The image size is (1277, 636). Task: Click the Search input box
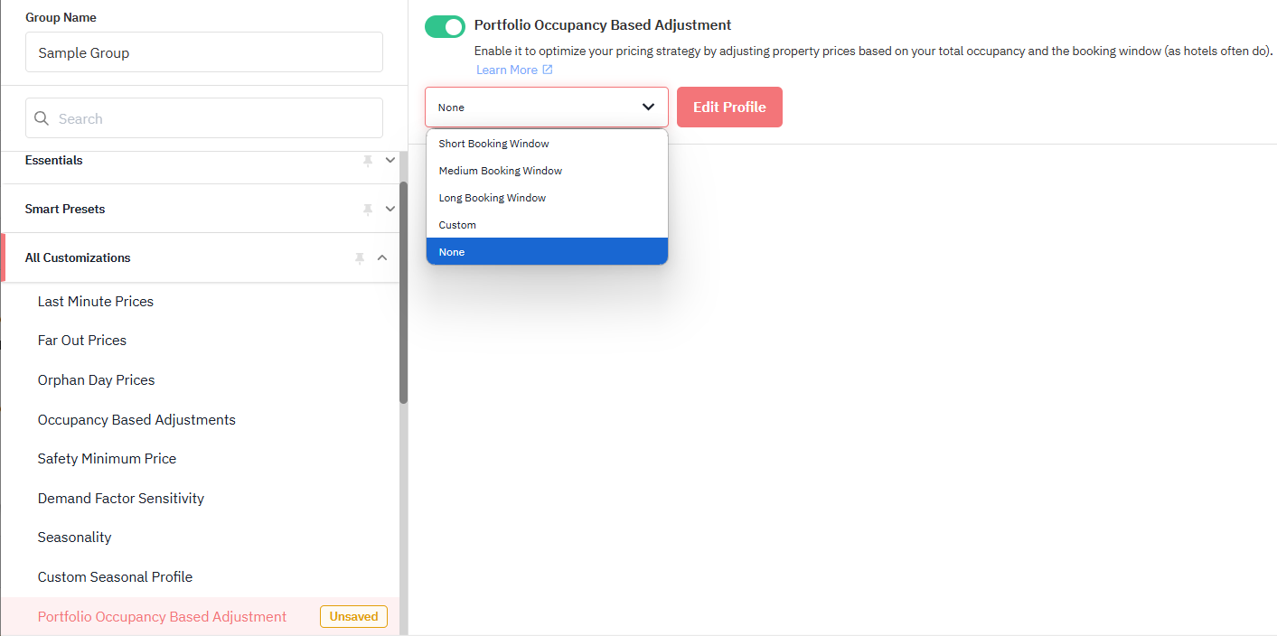click(x=204, y=118)
